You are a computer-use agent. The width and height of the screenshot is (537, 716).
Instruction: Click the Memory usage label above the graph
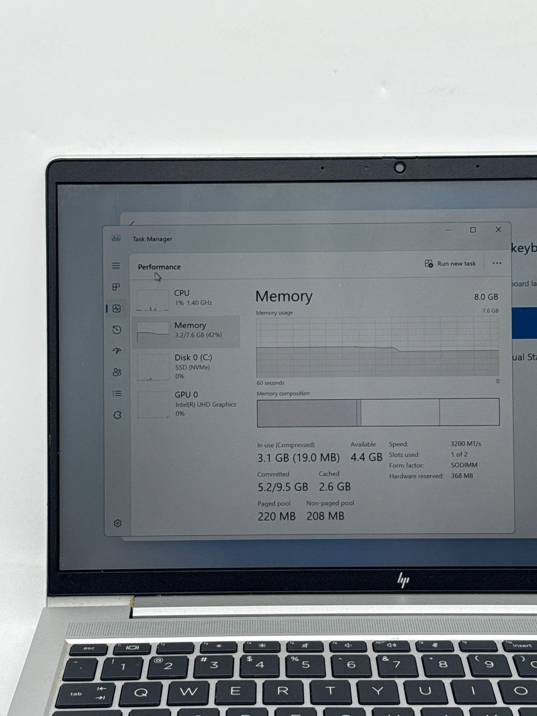[x=274, y=313]
